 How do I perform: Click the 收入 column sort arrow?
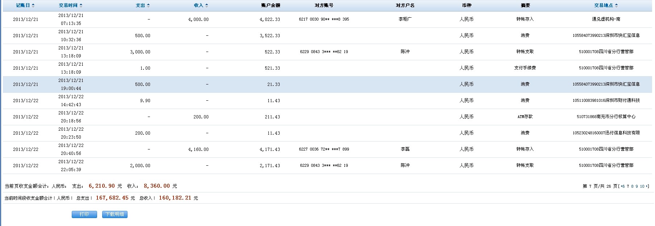tap(206, 5)
